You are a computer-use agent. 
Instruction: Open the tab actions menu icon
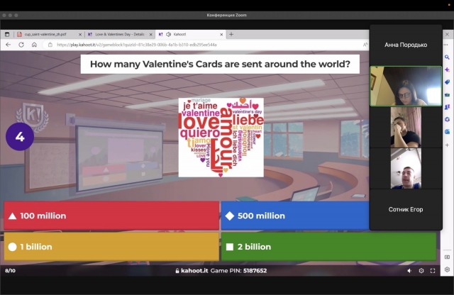pos(7,34)
